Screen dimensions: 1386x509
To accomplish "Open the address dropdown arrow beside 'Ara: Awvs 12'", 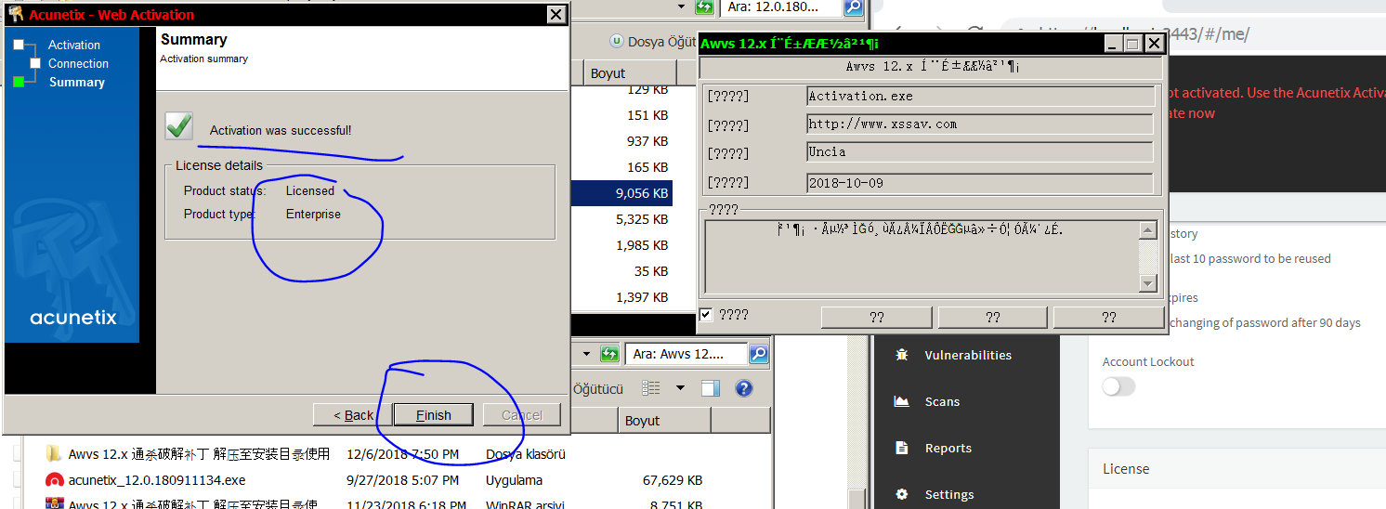I will tap(585, 354).
